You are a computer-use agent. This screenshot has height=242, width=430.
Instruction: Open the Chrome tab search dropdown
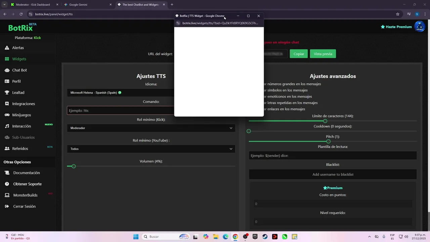4,5
